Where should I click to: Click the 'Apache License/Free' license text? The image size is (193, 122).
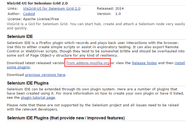[x=41, y=19]
